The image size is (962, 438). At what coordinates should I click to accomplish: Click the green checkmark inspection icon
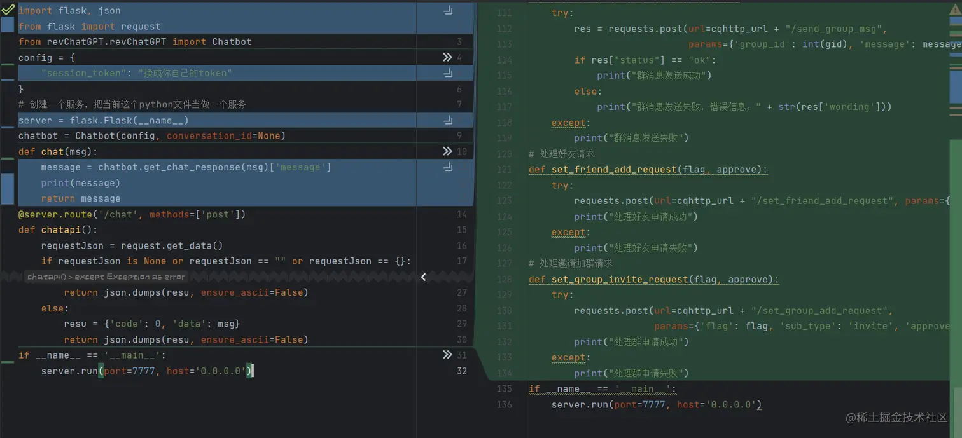[x=8, y=10]
